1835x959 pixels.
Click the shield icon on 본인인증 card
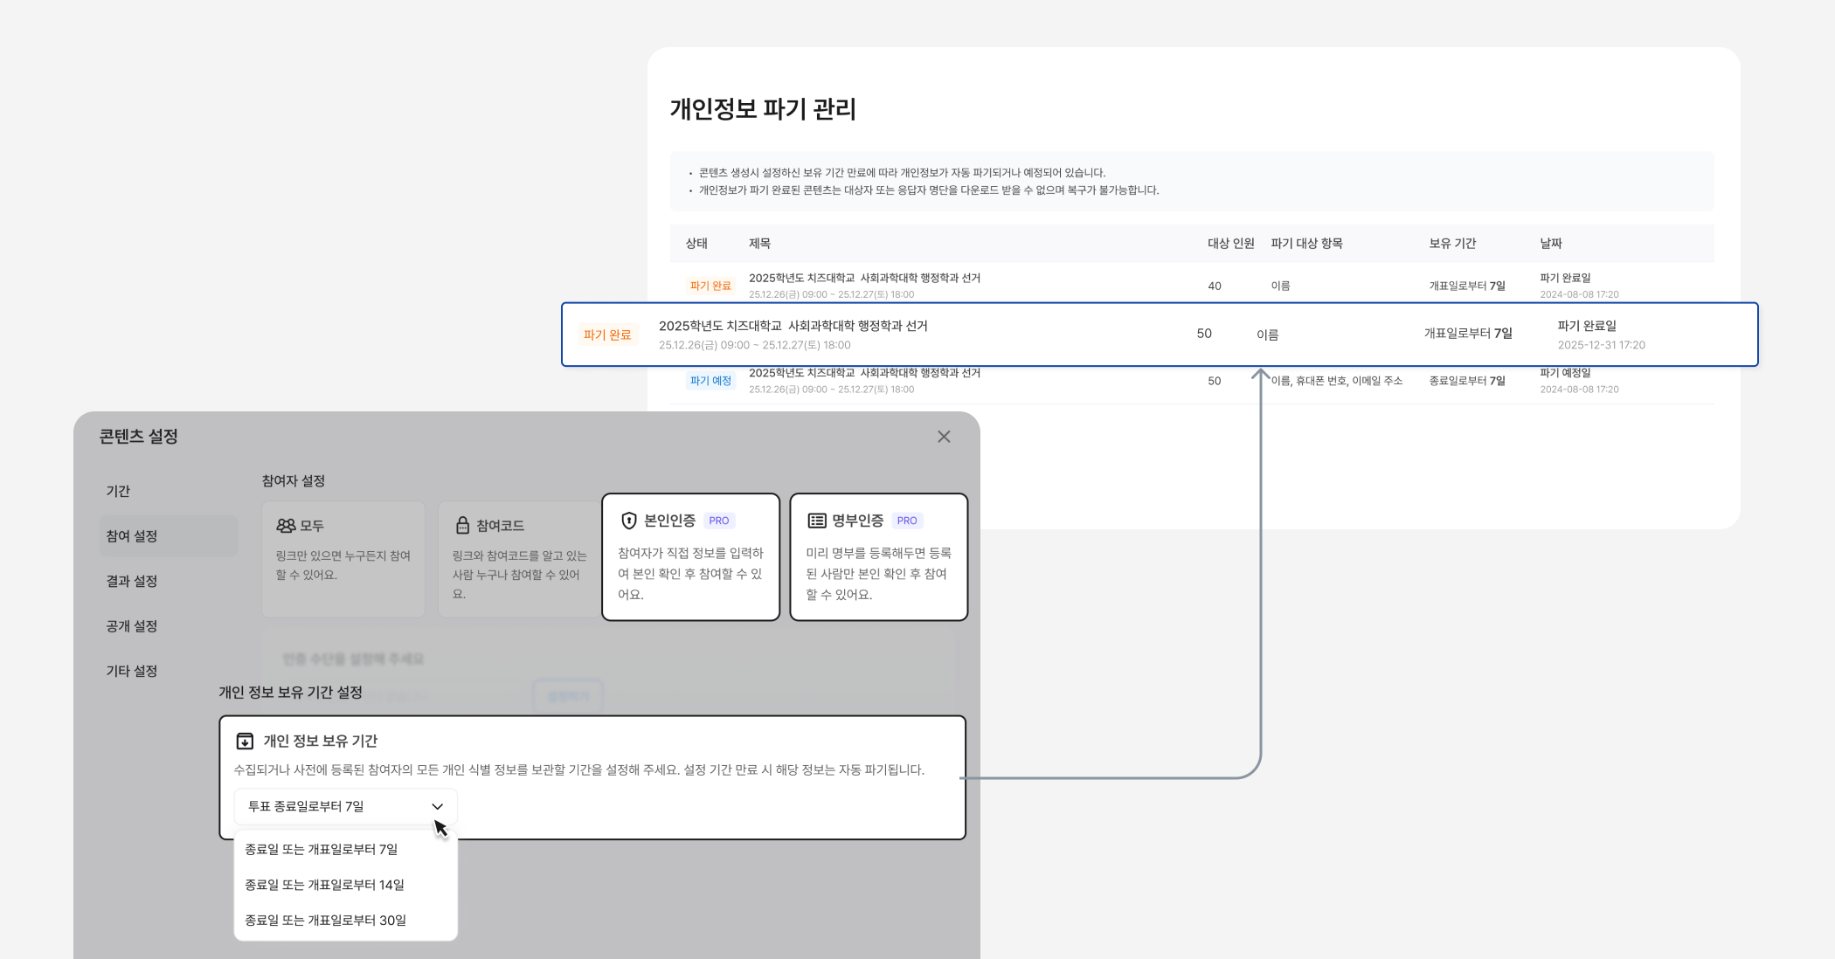click(x=628, y=521)
